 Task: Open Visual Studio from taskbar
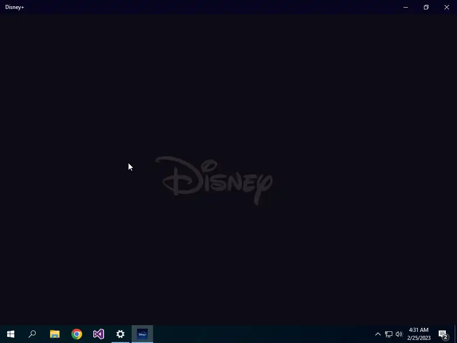[99, 334]
